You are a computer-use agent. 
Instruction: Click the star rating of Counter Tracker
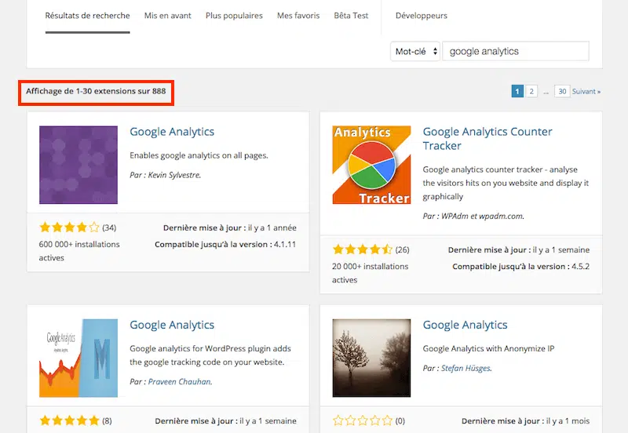coord(362,250)
